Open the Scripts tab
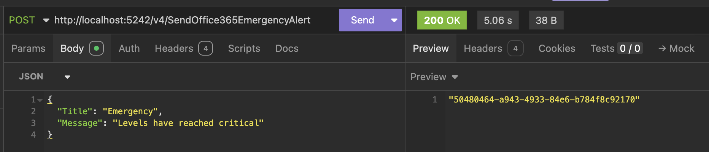Screen dimensions: 709x152 [x=244, y=48]
